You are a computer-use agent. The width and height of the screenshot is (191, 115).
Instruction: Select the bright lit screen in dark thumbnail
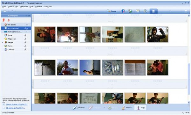(x=67, y=35)
